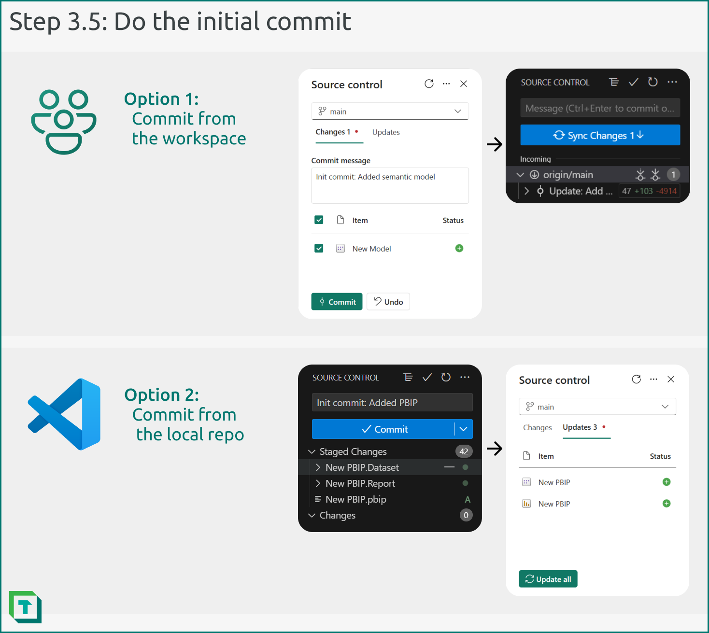The height and width of the screenshot is (633, 709).
Task: Check the commit item status checkbox header row
Action: pos(319,220)
